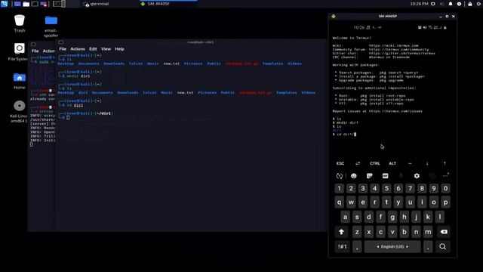Expand the keyboard toolbar more options dots
483x272 pixels.
click(445, 175)
